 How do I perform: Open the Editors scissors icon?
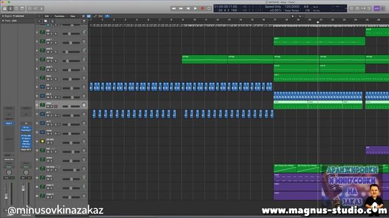pos(42,8)
